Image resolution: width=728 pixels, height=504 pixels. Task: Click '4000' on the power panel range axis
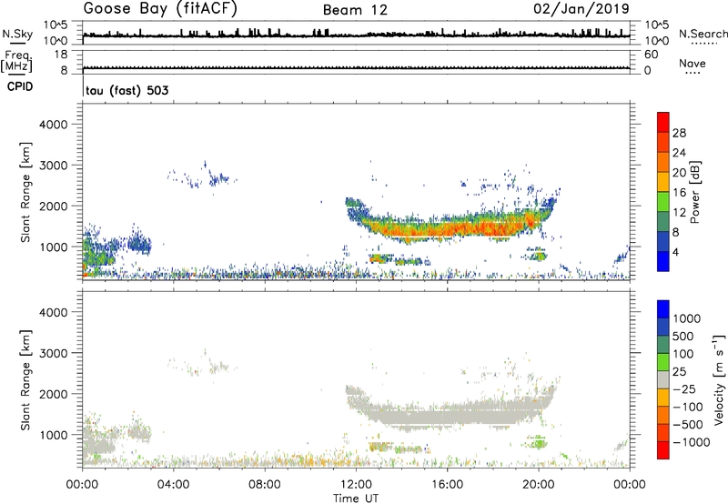click(x=53, y=125)
